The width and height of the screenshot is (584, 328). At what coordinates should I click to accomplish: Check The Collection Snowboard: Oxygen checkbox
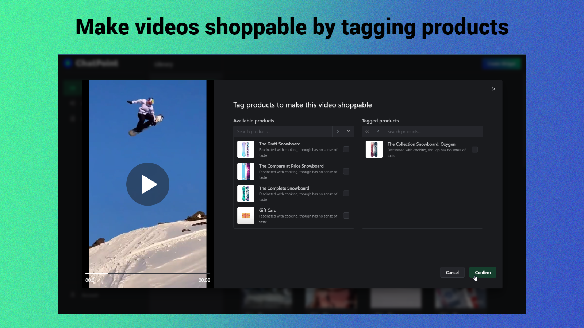pos(474,149)
